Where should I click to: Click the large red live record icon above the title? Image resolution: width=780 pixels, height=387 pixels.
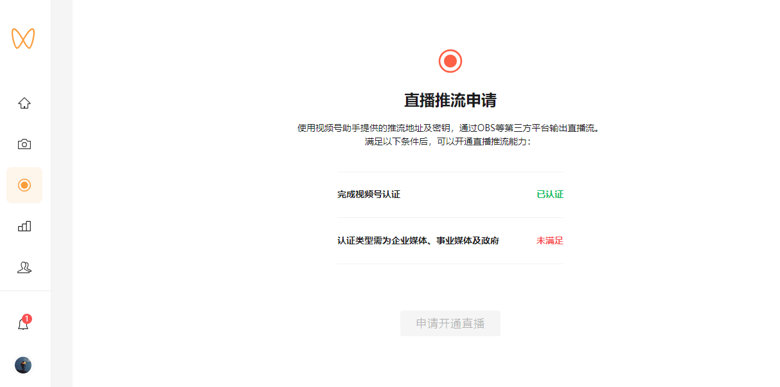coord(450,61)
